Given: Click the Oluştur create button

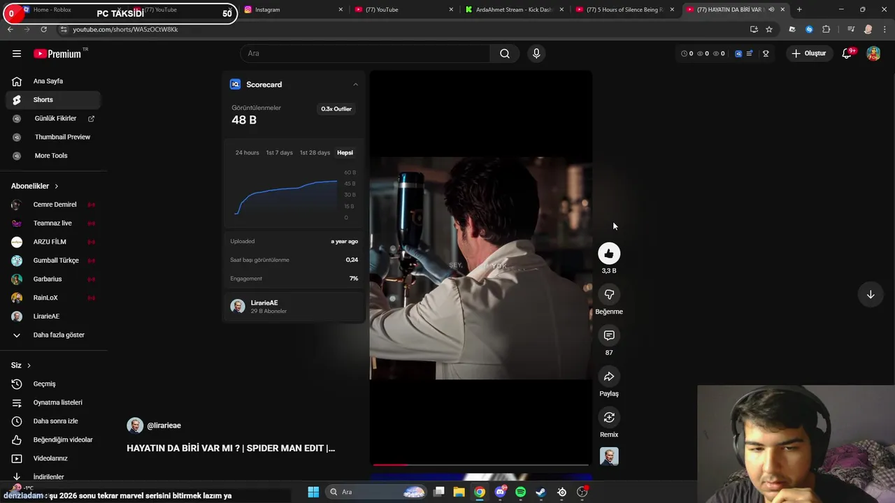Looking at the screenshot, I should click(809, 53).
